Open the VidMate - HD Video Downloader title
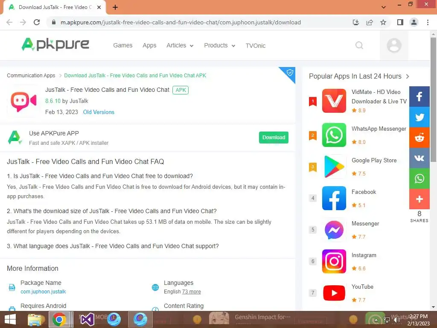This screenshot has height=328, width=437. click(x=379, y=97)
